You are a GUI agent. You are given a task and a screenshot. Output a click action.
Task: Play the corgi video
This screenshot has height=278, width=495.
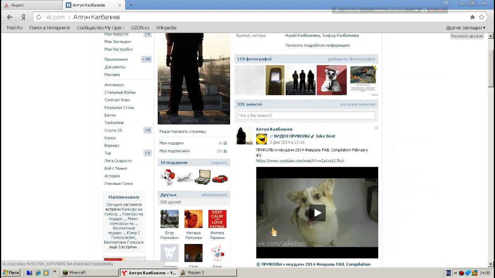(317, 213)
